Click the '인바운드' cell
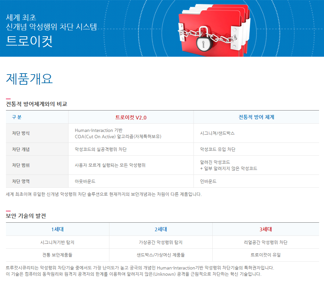The height and width of the screenshot is (285, 324). pos(208,181)
